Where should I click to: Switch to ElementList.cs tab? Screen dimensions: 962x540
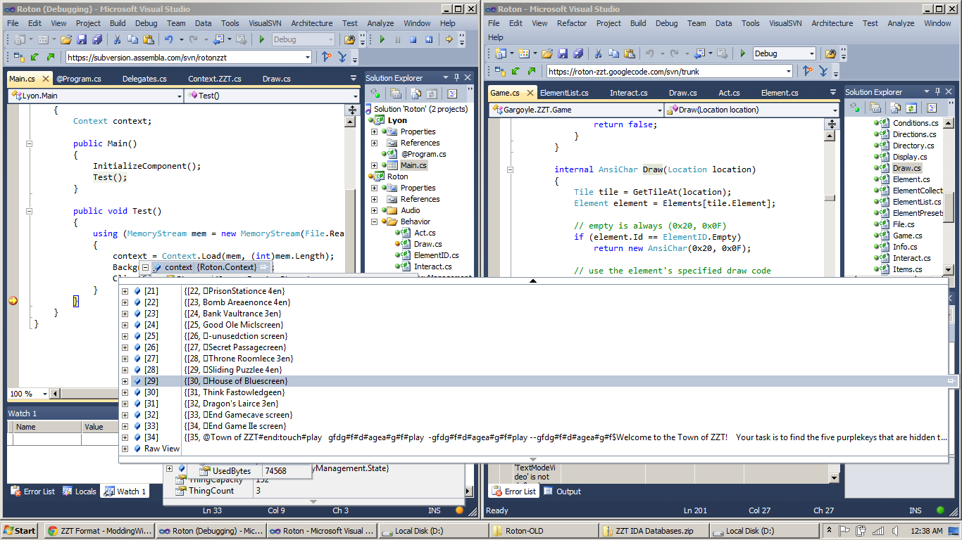point(564,93)
